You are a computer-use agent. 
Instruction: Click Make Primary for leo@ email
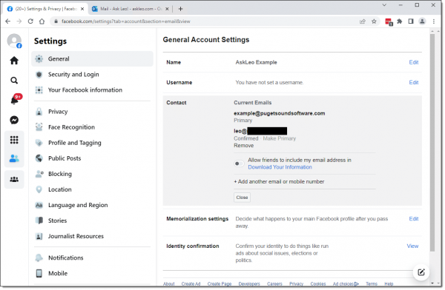pyautogui.click(x=280, y=138)
